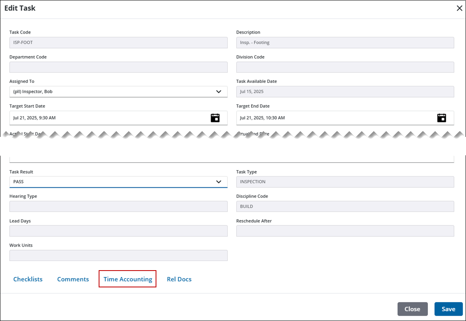
Task: Close the Edit Task dialog with X
Action: [459, 8]
